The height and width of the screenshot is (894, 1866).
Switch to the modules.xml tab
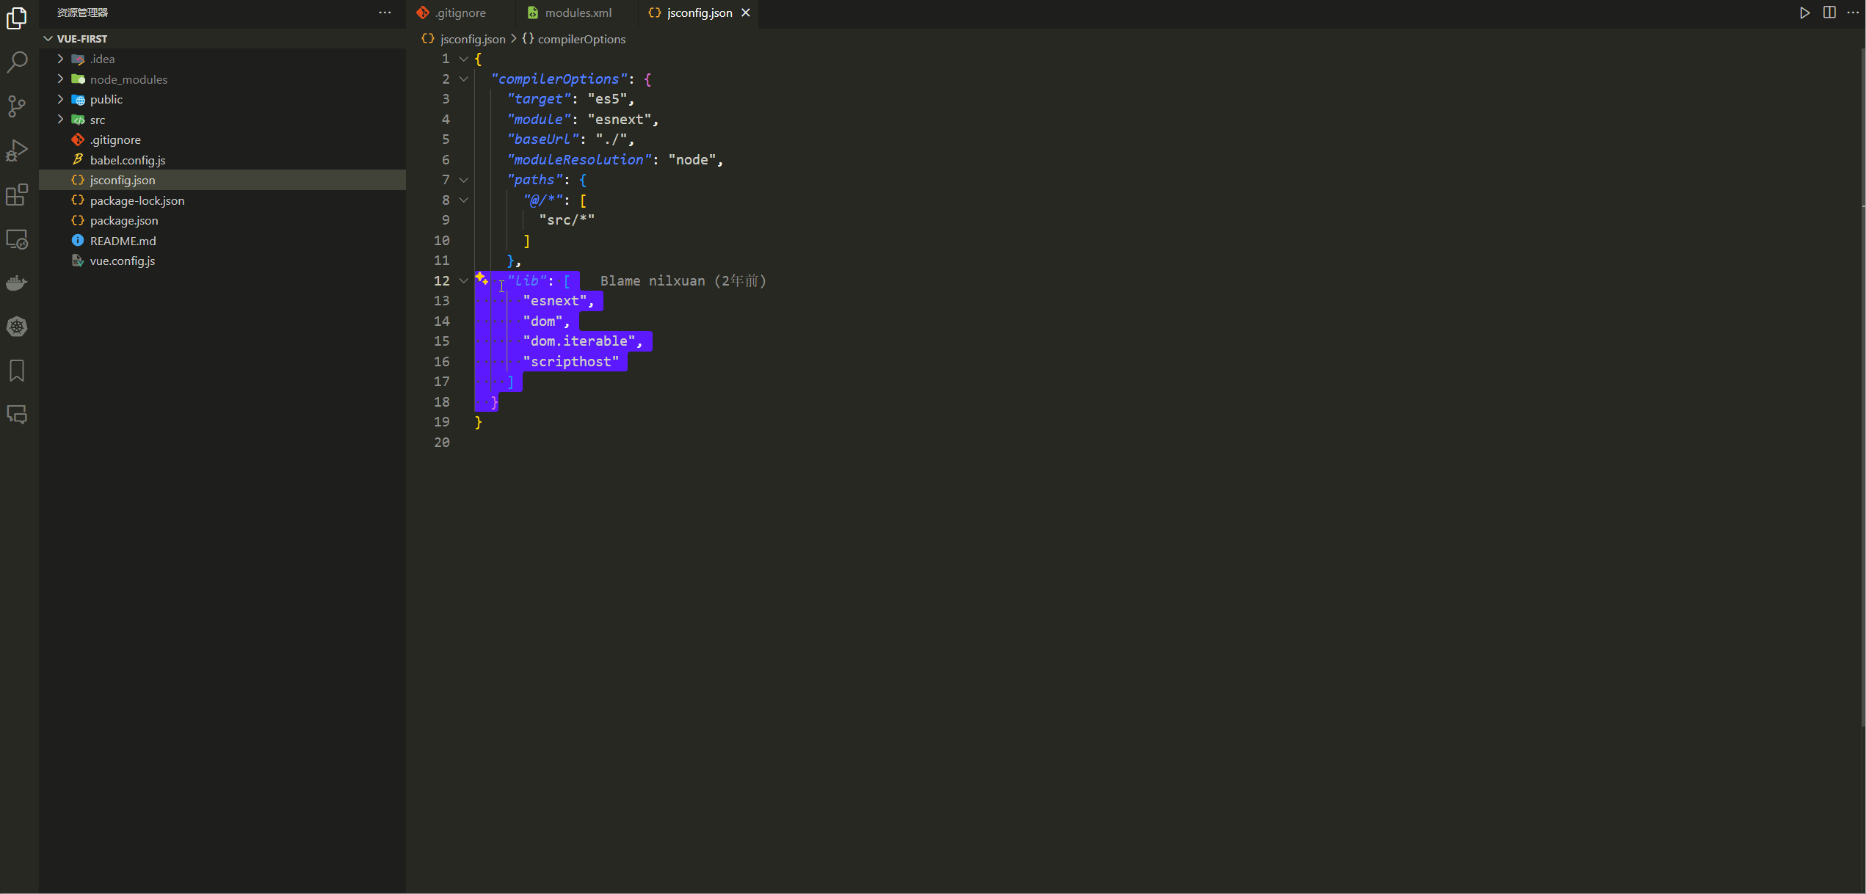578,12
